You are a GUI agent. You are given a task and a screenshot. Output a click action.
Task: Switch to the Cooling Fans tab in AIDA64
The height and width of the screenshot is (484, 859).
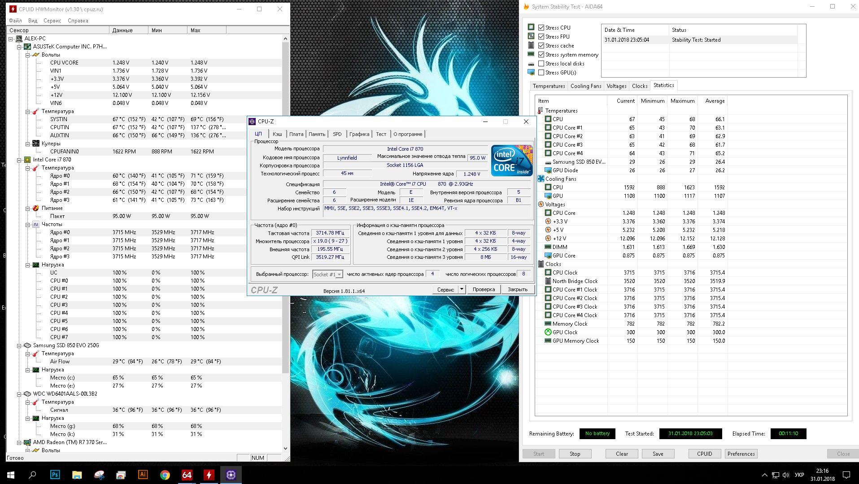[586, 86]
